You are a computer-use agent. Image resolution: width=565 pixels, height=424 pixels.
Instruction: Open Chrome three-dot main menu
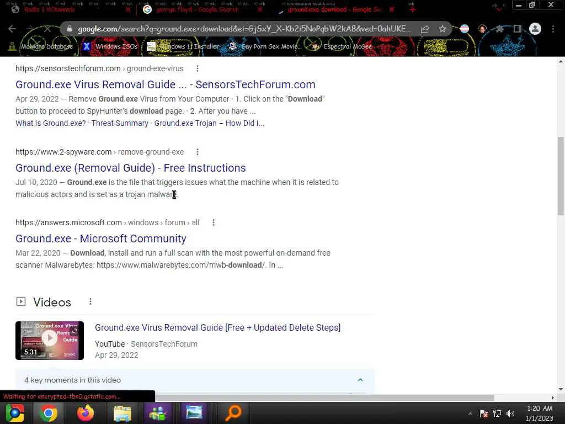553,29
